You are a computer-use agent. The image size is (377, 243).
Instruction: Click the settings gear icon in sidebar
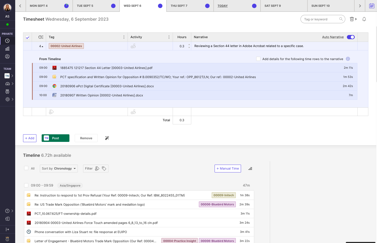pos(7,99)
